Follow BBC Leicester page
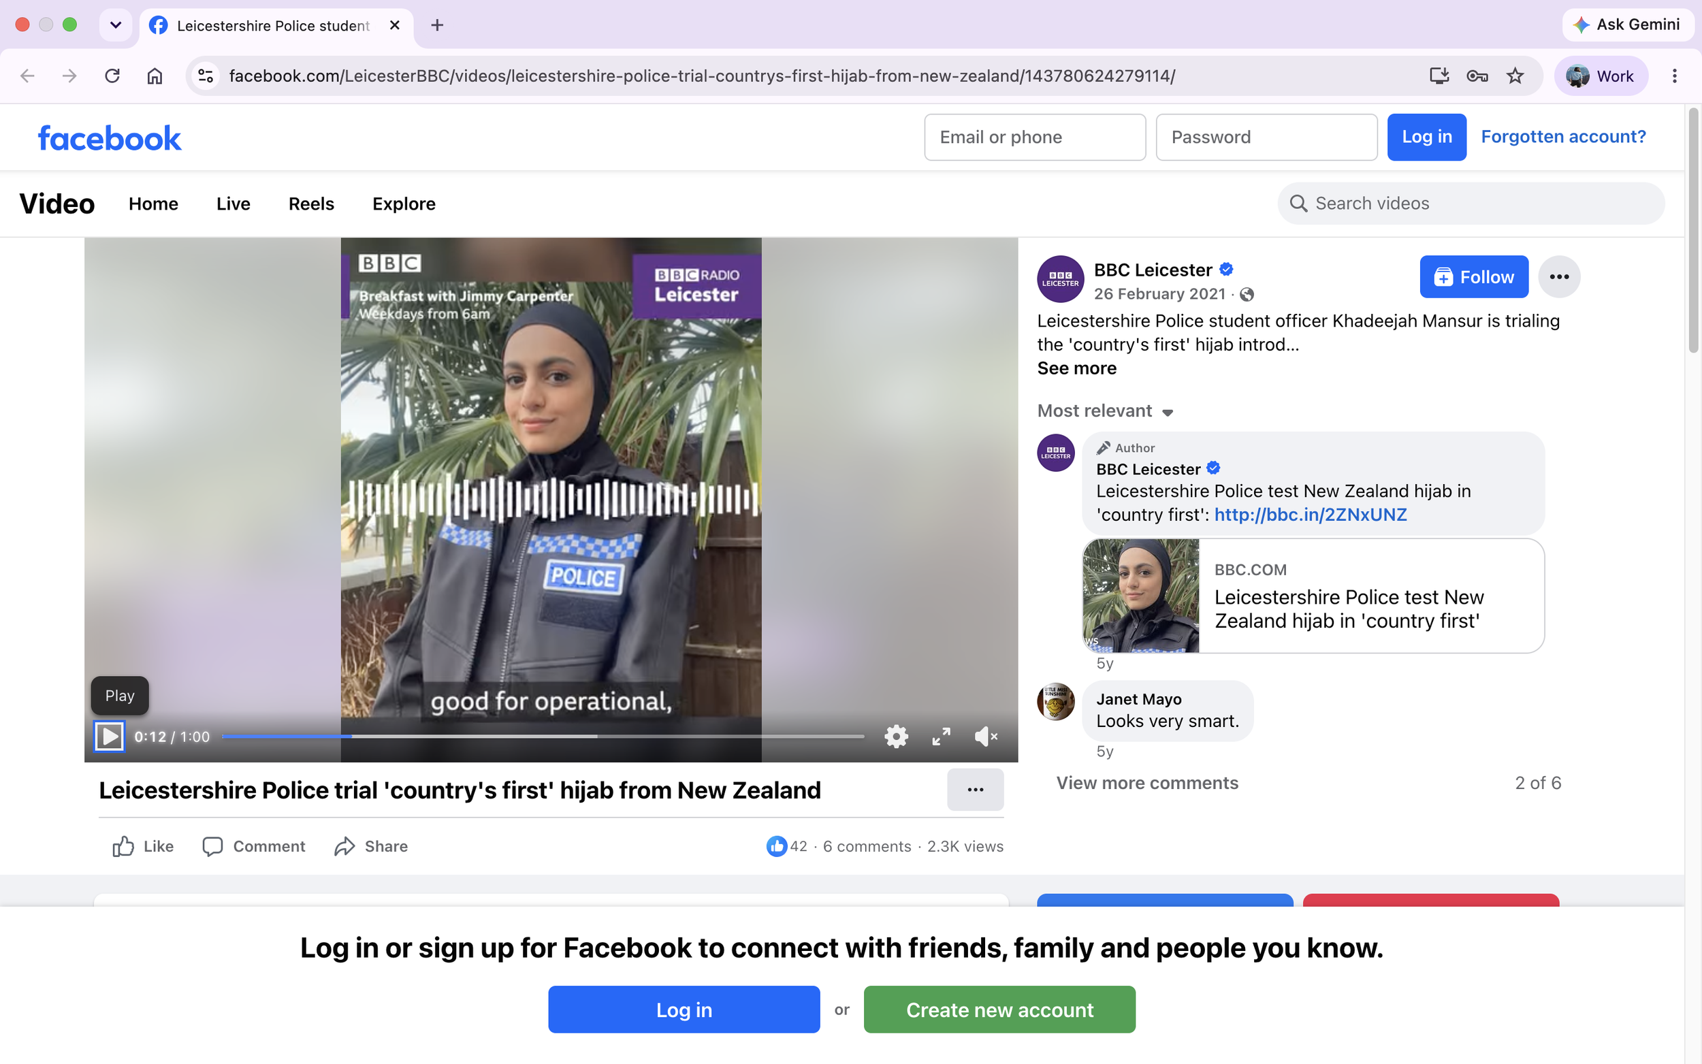1702x1064 pixels. point(1473,276)
